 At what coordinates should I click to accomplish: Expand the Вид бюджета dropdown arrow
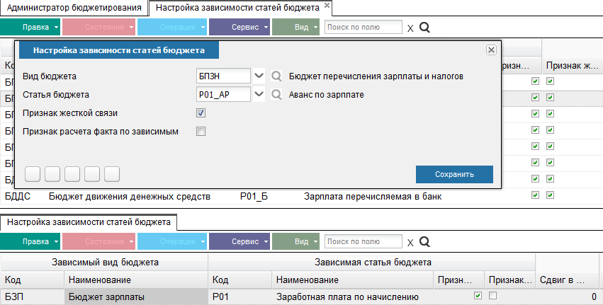pos(259,76)
